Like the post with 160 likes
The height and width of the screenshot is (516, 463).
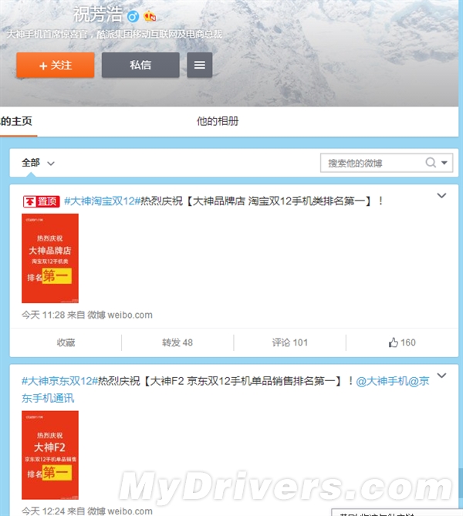[x=402, y=342]
